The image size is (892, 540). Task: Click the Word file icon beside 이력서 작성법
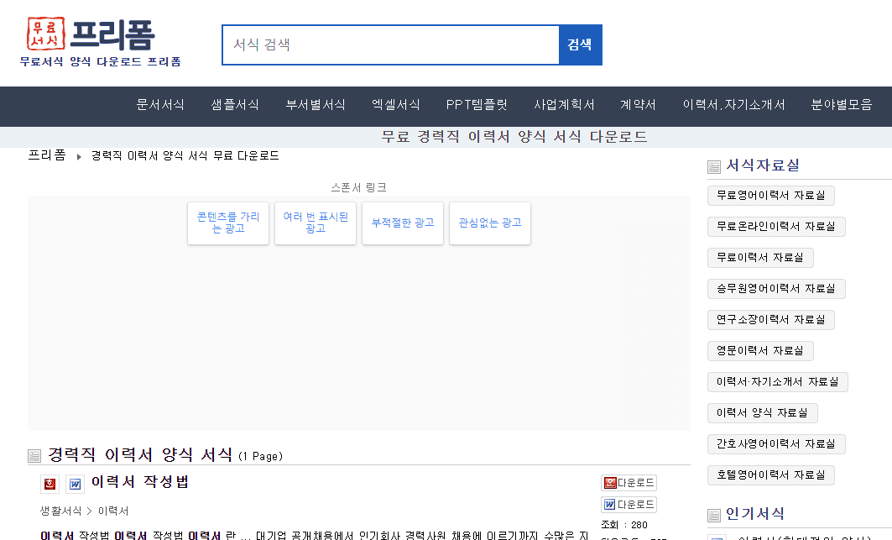(x=74, y=484)
